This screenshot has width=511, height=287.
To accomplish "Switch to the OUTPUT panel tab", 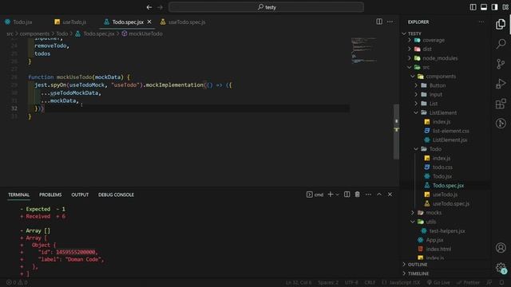I will pyautogui.click(x=80, y=195).
